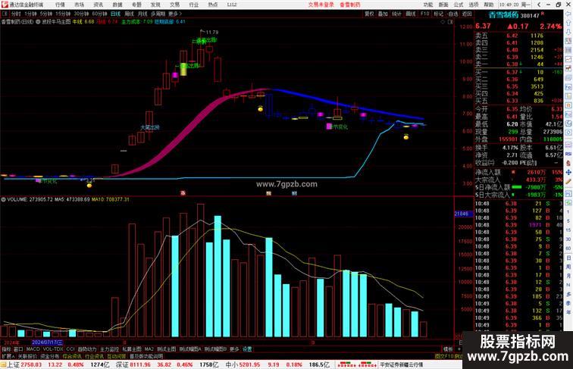This screenshot has width=573, height=369.
Task: Click the 月 icon in right sidebar
Action: (568, 276)
